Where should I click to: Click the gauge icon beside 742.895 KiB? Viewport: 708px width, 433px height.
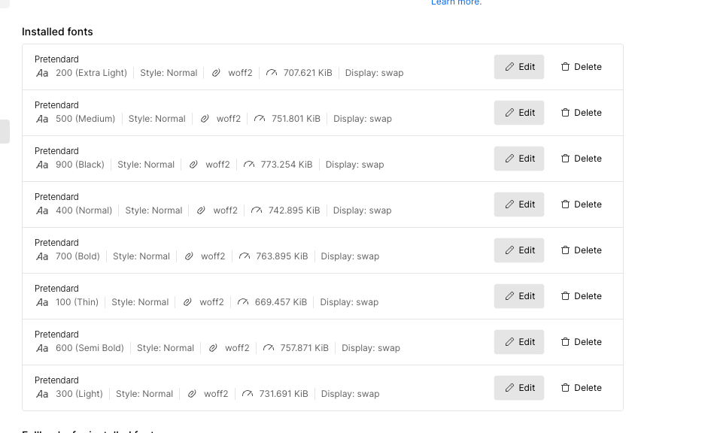257,210
